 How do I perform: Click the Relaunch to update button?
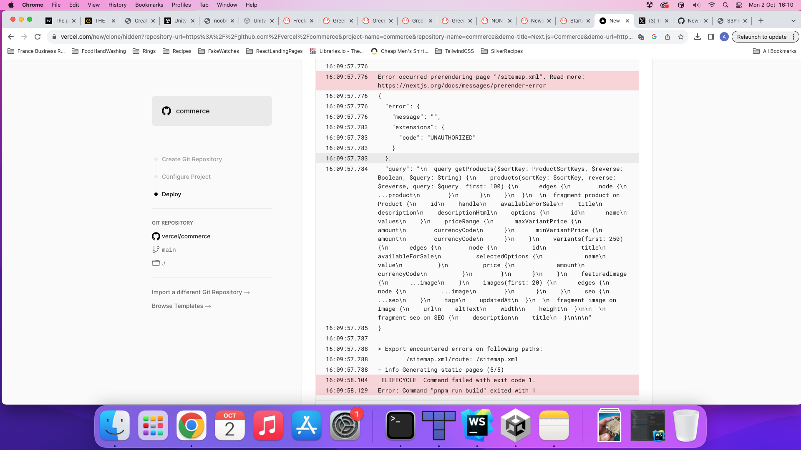coord(762,37)
